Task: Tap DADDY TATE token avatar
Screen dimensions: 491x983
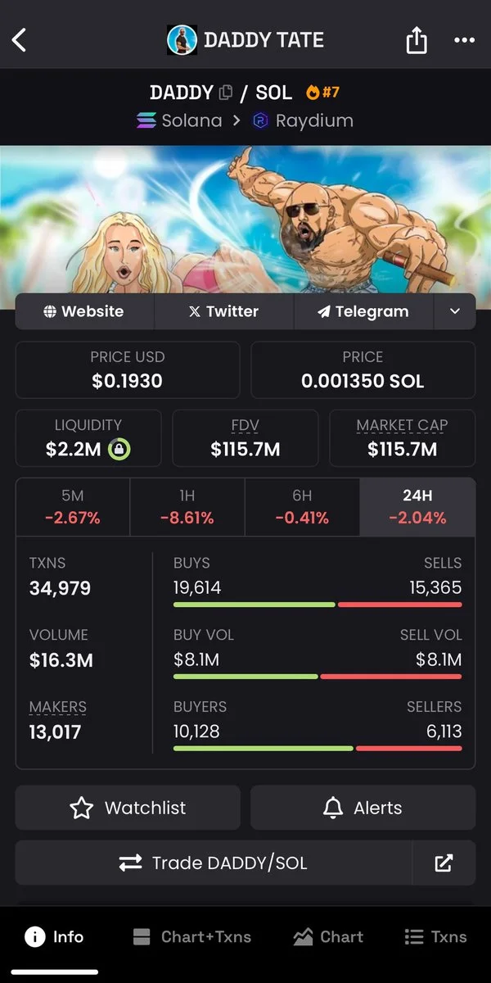Action: 182,39
